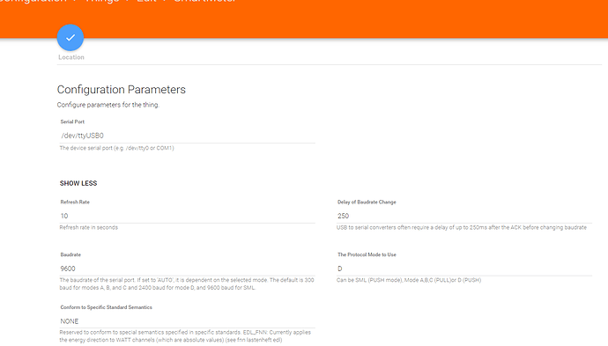
Task: Edit the Serial Port value /dev/ttyUSB0
Action: (188, 136)
